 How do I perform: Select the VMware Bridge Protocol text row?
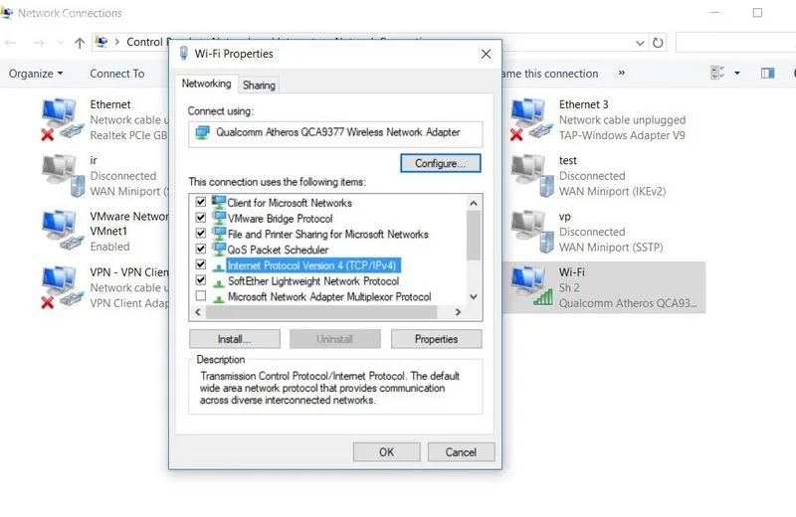[281, 219]
